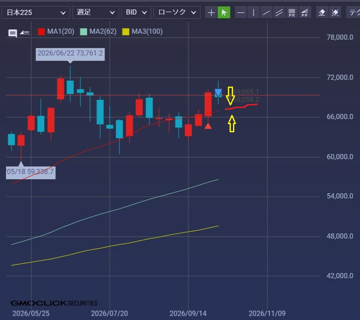Click the green MA2 color swatch
This screenshot has height=320, width=360.
[83, 32]
